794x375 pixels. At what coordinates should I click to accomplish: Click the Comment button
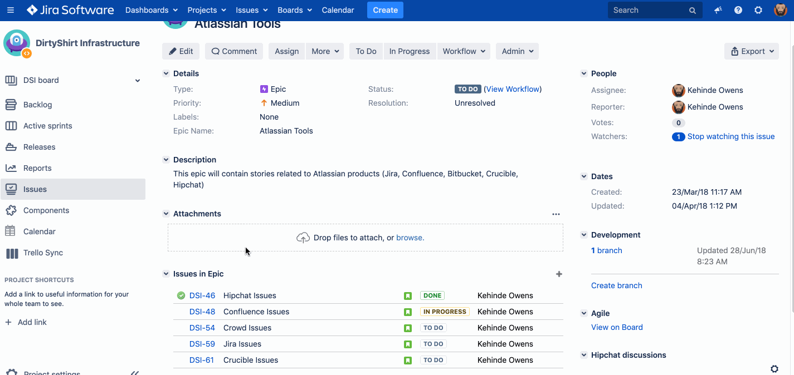pyautogui.click(x=234, y=51)
